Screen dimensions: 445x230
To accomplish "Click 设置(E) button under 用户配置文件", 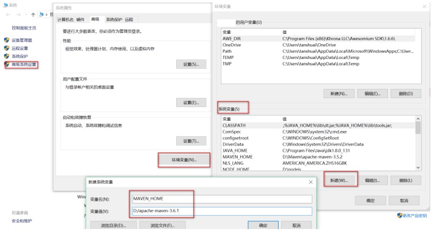I will point(191,103).
